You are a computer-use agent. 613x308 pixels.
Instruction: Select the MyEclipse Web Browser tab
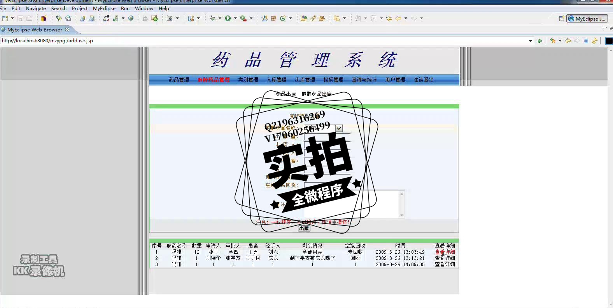tap(35, 29)
